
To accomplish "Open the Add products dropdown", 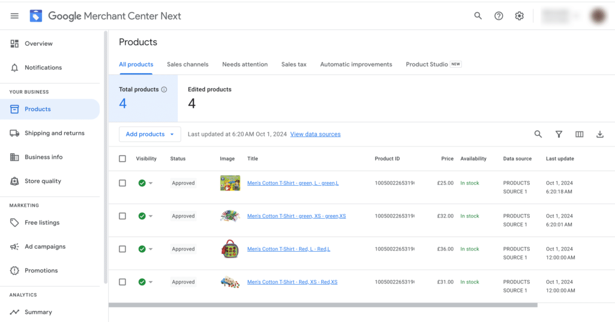I will (150, 134).
